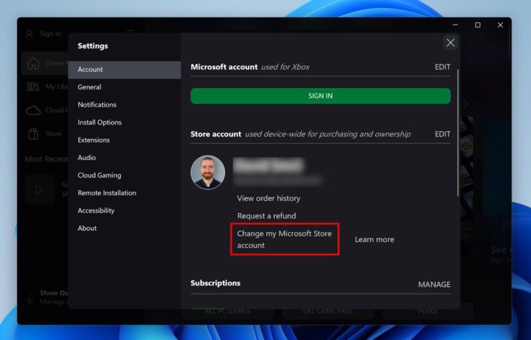Open the General settings tab
531x340 pixels.
[124, 87]
